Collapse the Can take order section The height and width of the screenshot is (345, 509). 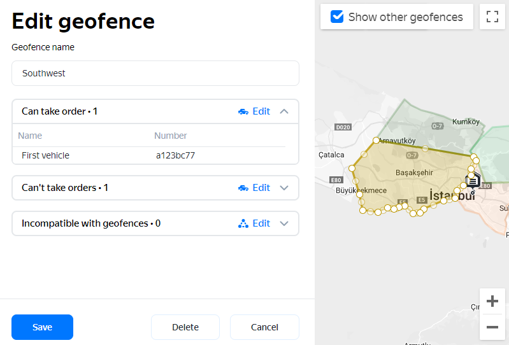click(x=284, y=111)
